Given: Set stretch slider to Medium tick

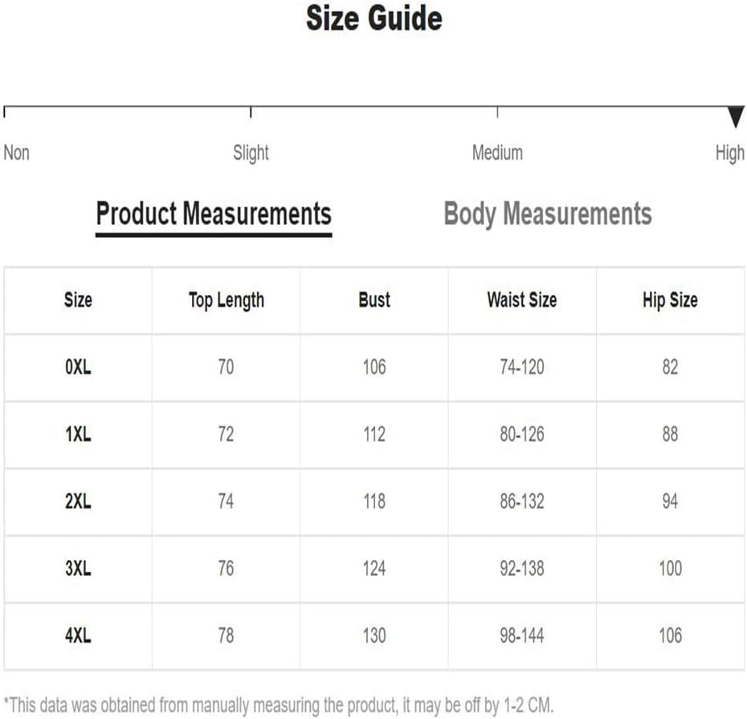Looking at the screenshot, I should tap(497, 112).
